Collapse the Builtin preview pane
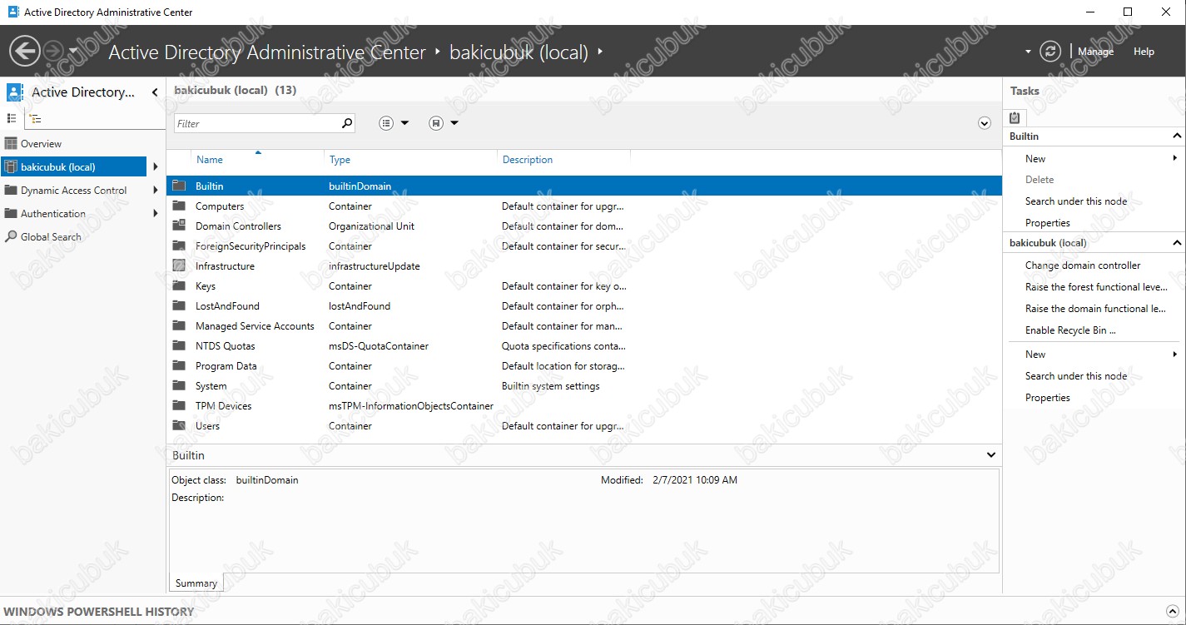This screenshot has width=1186, height=625. pyautogui.click(x=991, y=455)
